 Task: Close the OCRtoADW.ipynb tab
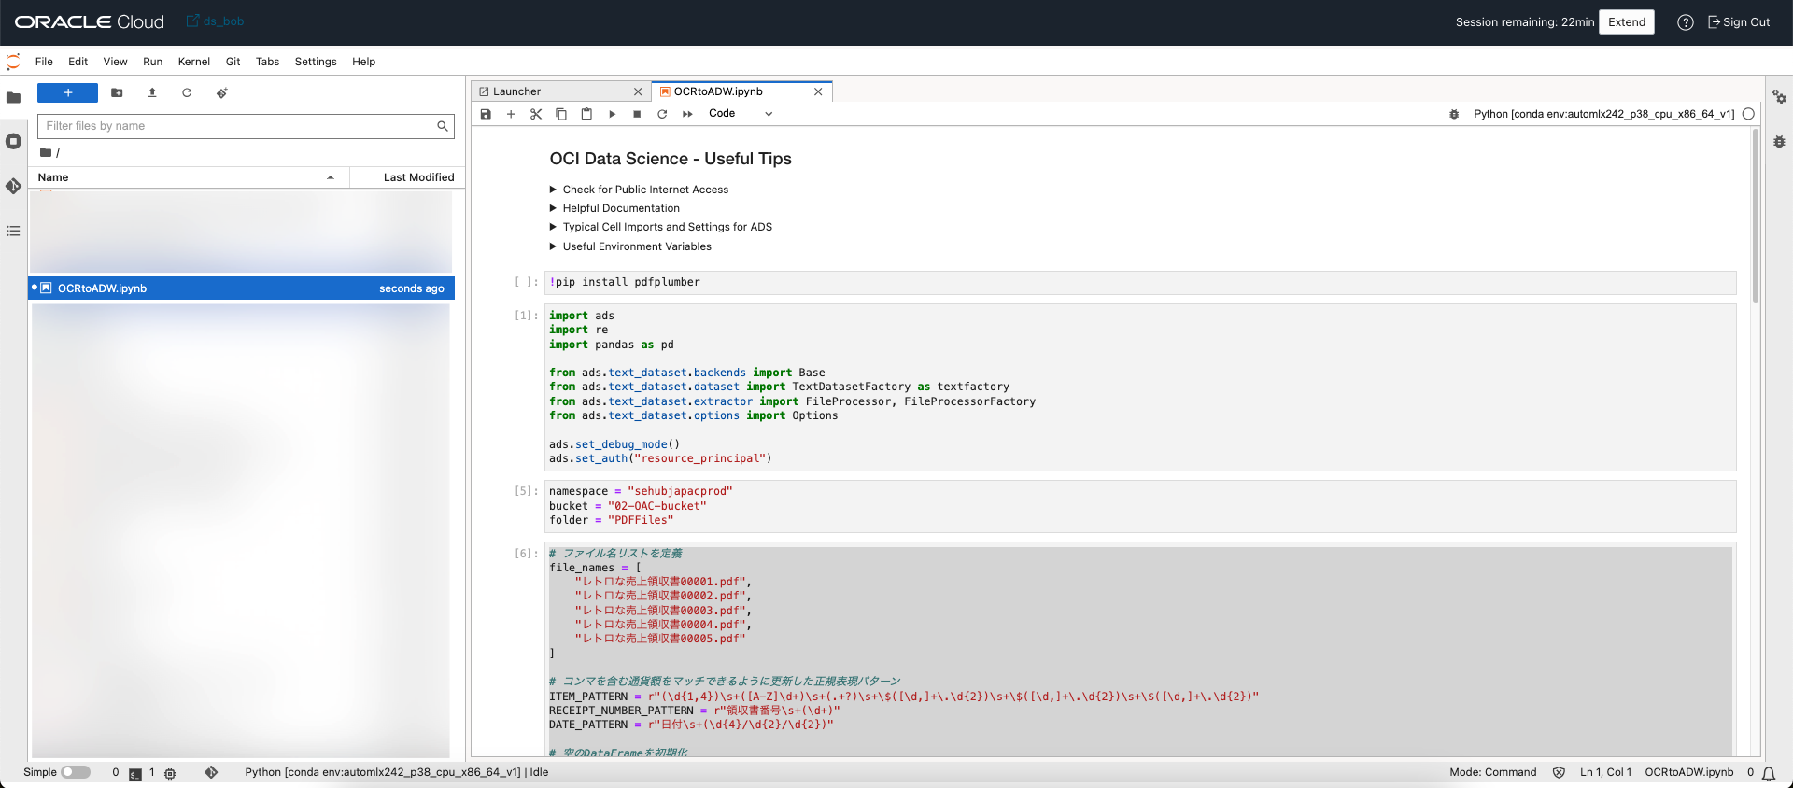click(818, 91)
